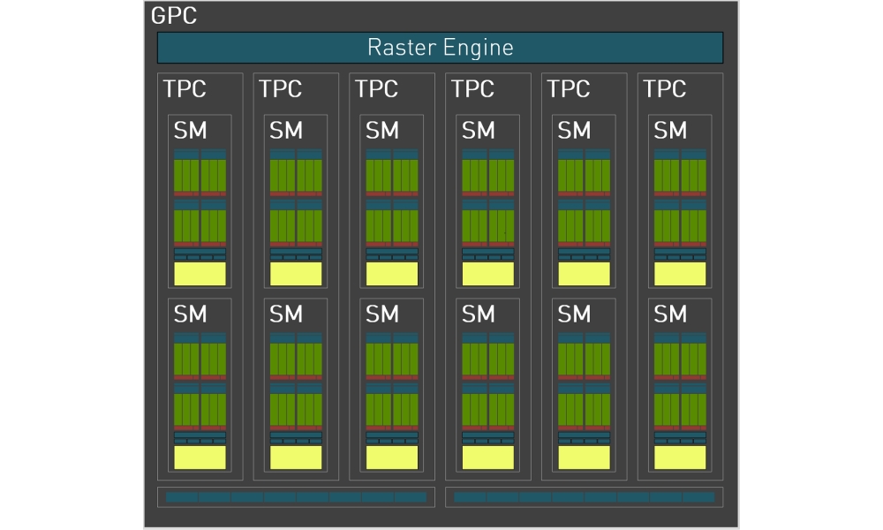Image resolution: width=883 pixels, height=530 pixels.
Task: Click the rightmost TPC label
Action: coord(664,89)
